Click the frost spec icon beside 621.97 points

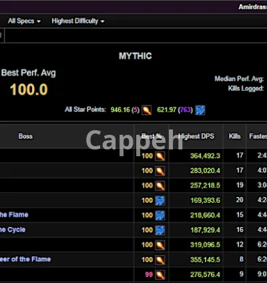200,110
